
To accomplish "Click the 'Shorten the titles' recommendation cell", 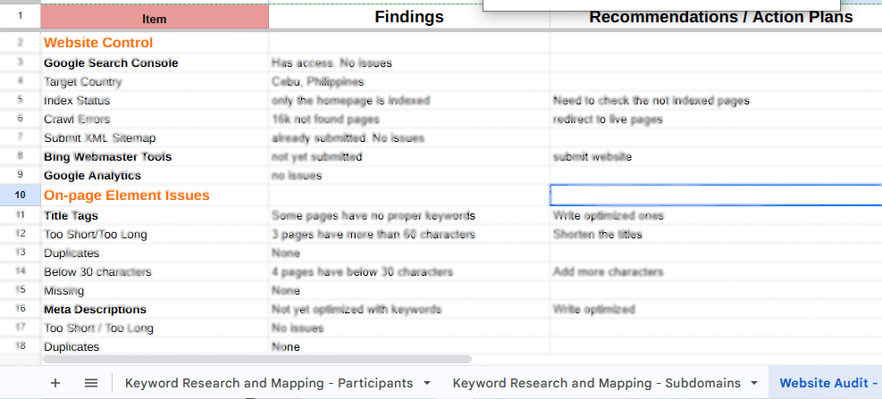I will [x=715, y=235].
